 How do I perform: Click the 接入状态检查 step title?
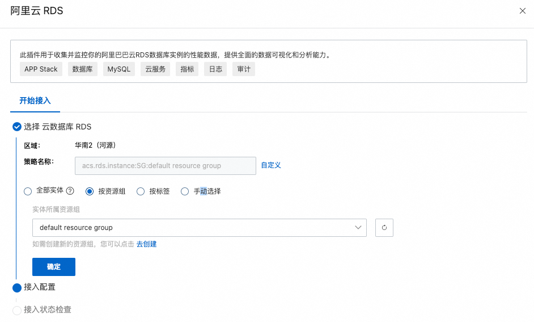48,310
